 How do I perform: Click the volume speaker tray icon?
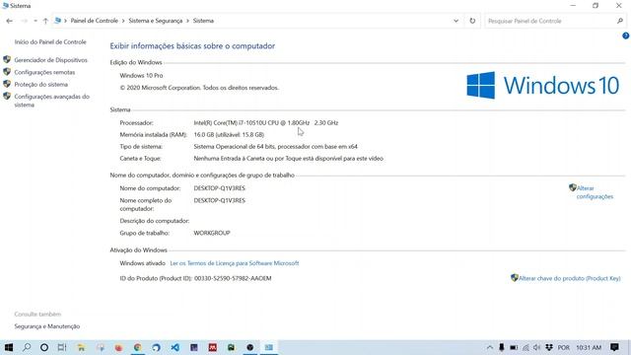(x=536, y=347)
